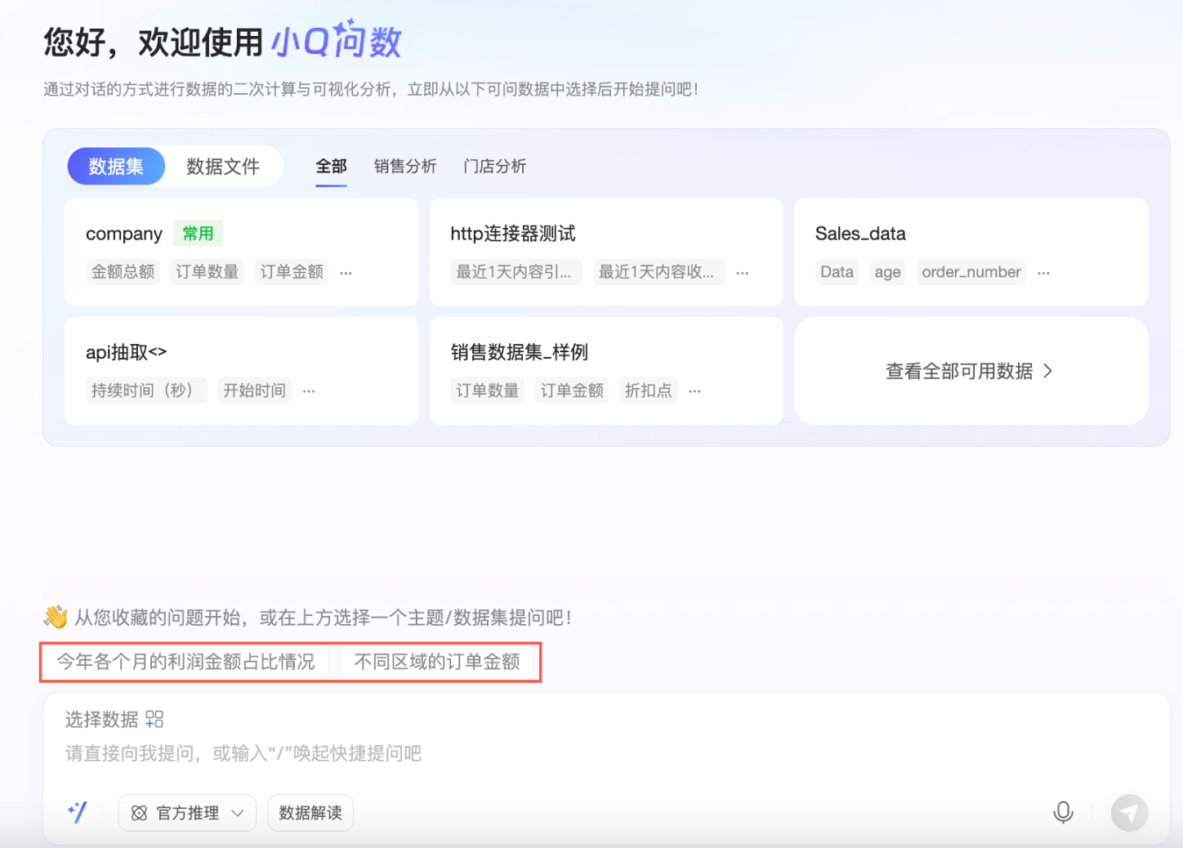Image resolution: width=1183 pixels, height=848 pixels.
Task: Click the 数据解读 button
Action: (x=310, y=813)
